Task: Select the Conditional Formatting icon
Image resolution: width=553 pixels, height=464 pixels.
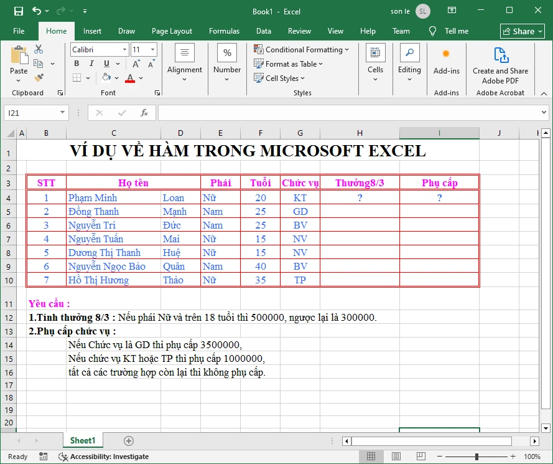Action: 260,49
